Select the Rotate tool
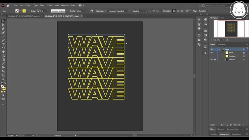The width and height of the screenshot is (249, 140). click(x=3, y=48)
